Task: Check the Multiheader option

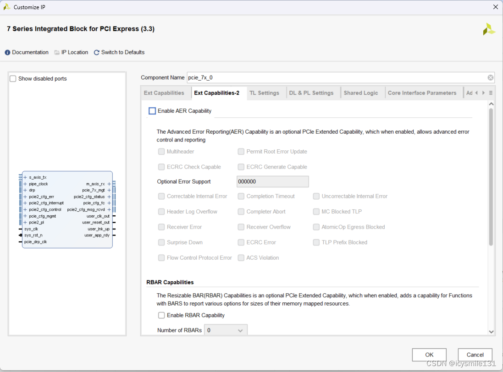Action: pos(161,152)
